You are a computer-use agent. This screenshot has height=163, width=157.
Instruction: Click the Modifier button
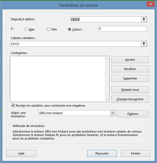pos(130,69)
